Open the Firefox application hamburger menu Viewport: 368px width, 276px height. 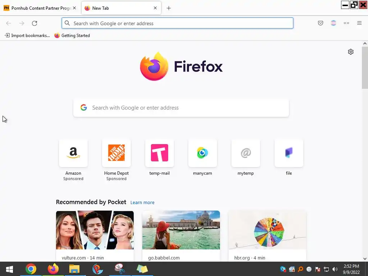click(359, 23)
